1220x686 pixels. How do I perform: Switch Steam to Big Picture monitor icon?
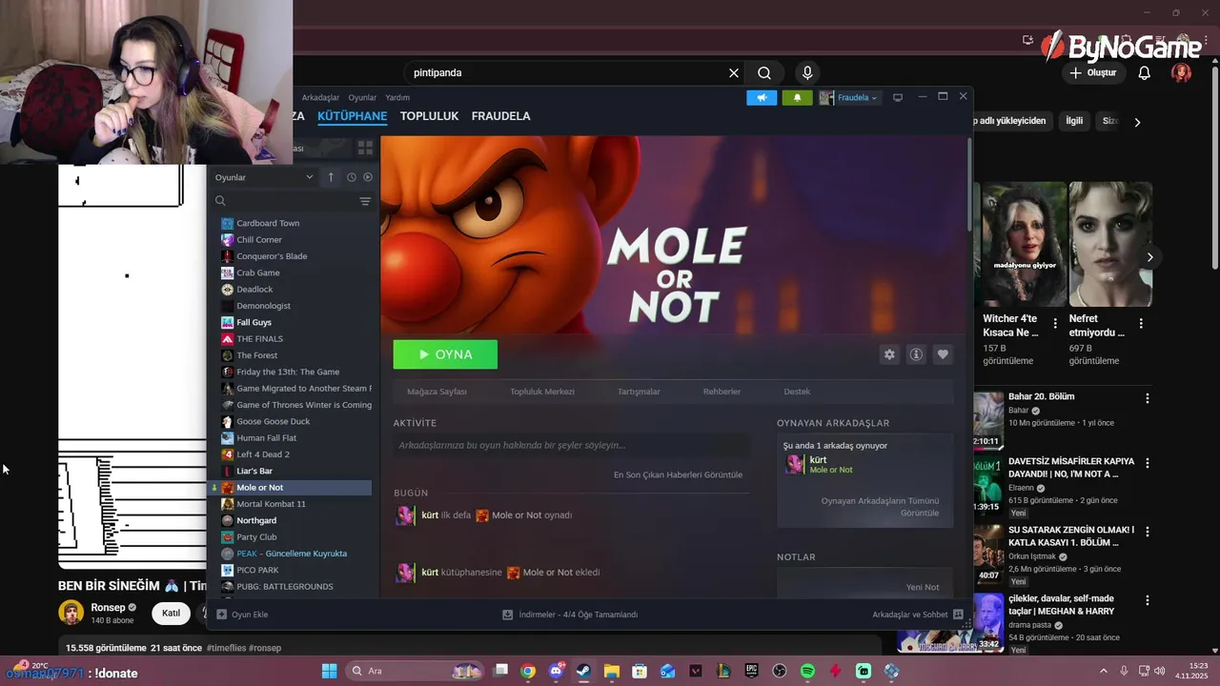(x=897, y=97)
